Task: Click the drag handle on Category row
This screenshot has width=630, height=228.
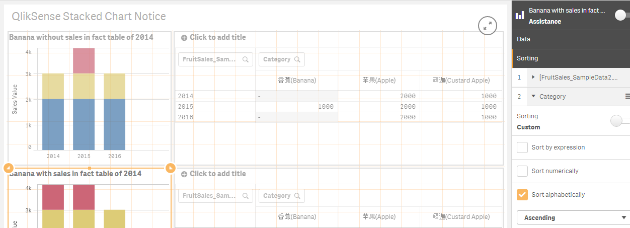Action: coord(627,96)
